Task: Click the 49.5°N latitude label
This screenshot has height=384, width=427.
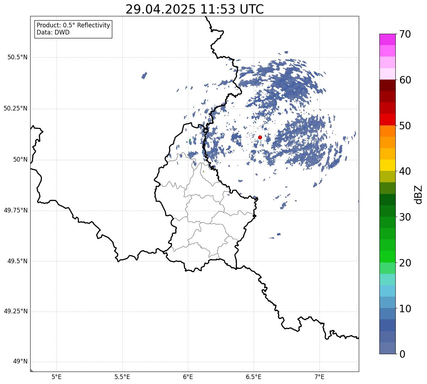Action: [17, 261]
